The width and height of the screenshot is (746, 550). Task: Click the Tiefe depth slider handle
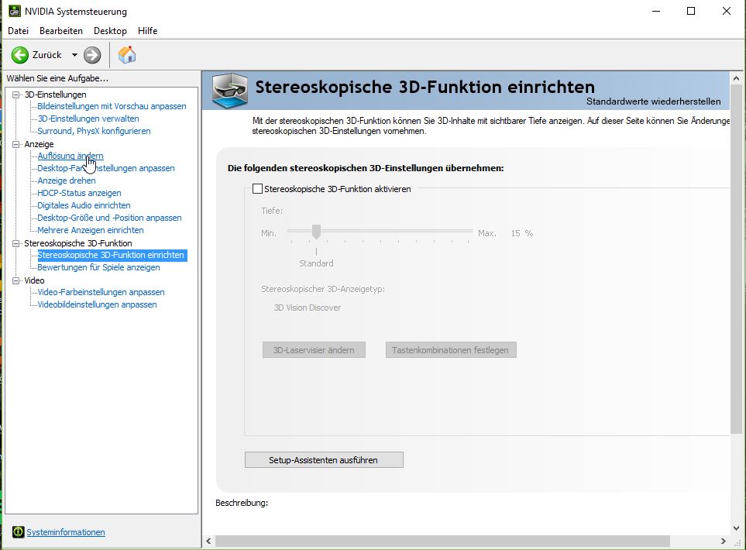pos(316,232)
